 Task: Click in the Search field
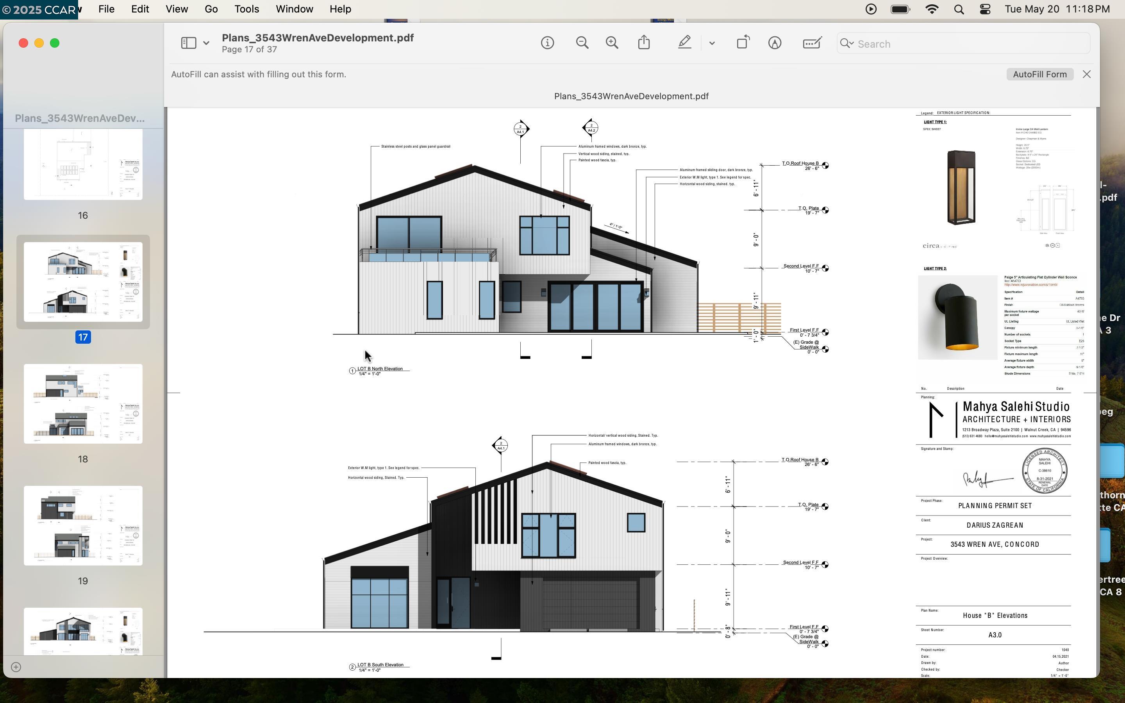967,44
